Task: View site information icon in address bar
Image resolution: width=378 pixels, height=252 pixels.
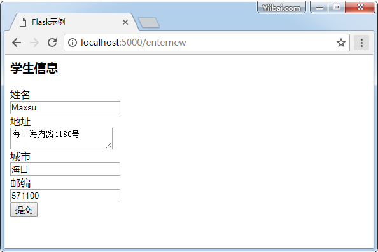Action: point(73,43)
